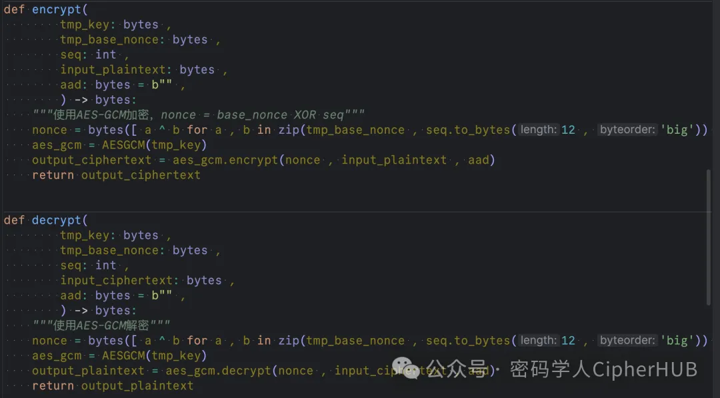Image resolution: width=720 pixels, height=398 pixels.
Task: Click 'return output_plaintext' statement
Action: click(113, 385)
